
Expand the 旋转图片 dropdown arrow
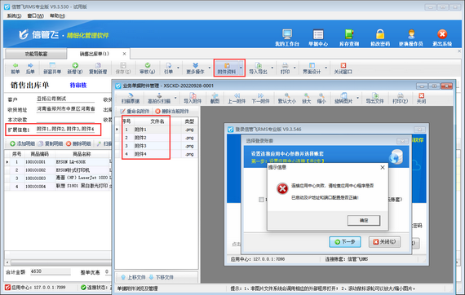(357, 98)
